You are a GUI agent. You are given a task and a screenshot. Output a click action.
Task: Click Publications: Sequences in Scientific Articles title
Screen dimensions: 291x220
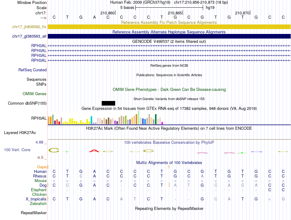(x=169, y=75)
